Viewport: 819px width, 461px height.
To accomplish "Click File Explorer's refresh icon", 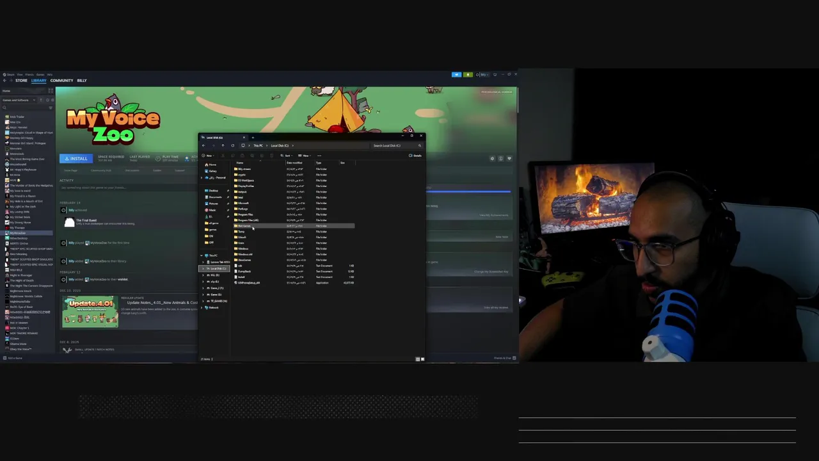I will click(233, 145).
